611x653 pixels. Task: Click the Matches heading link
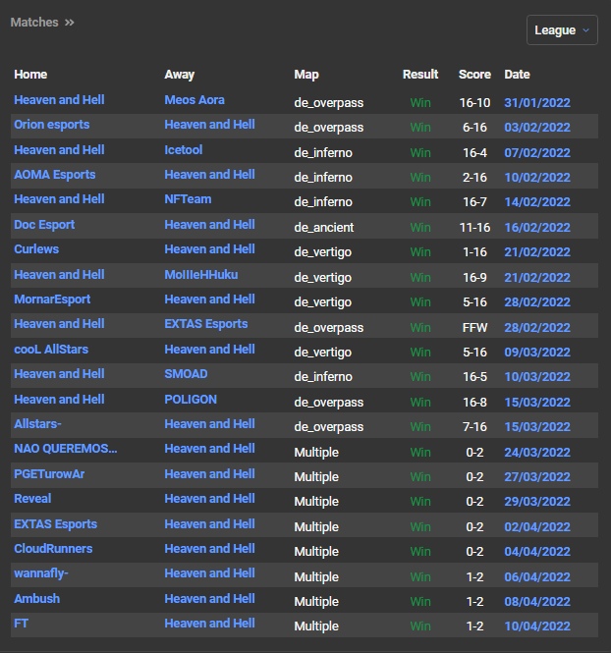click(34, 22)
